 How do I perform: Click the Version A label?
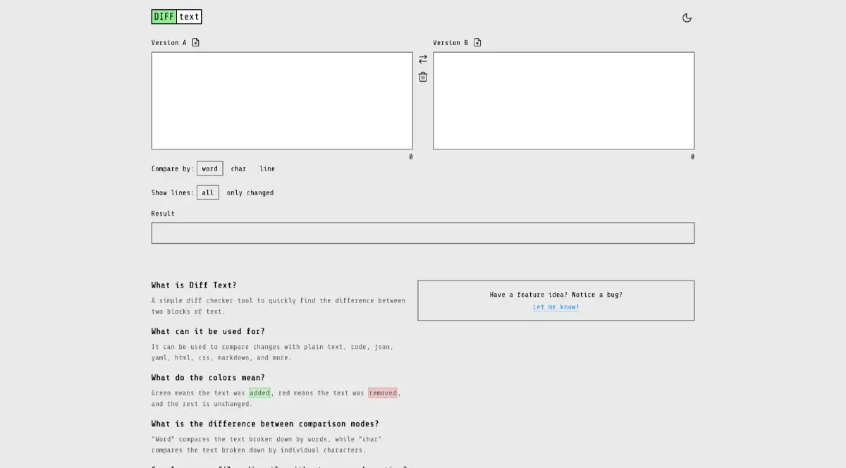(169, 42)
